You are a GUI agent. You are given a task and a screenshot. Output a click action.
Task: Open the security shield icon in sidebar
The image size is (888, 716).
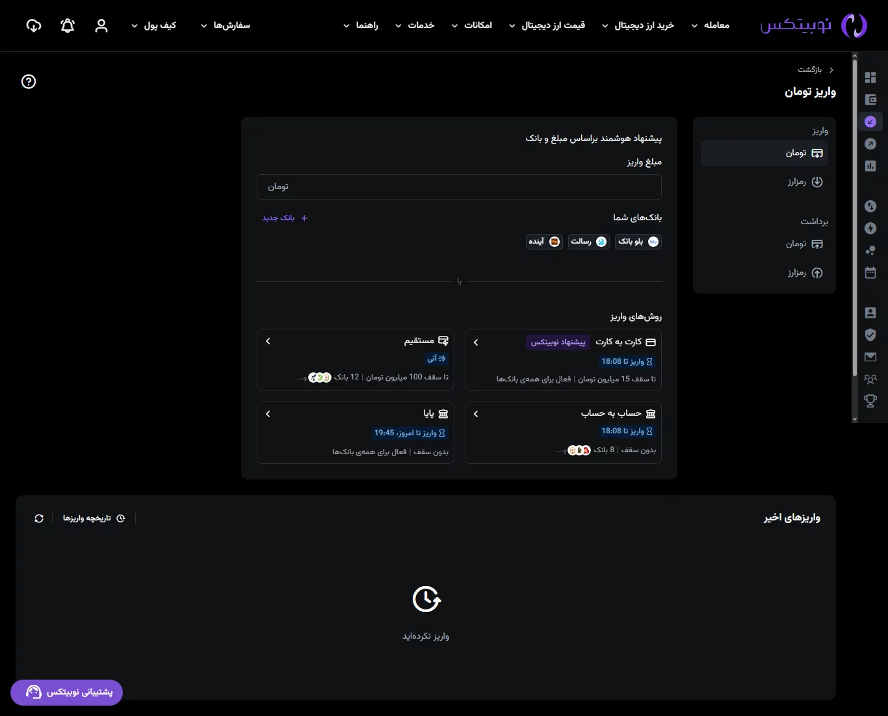[870, 335]
